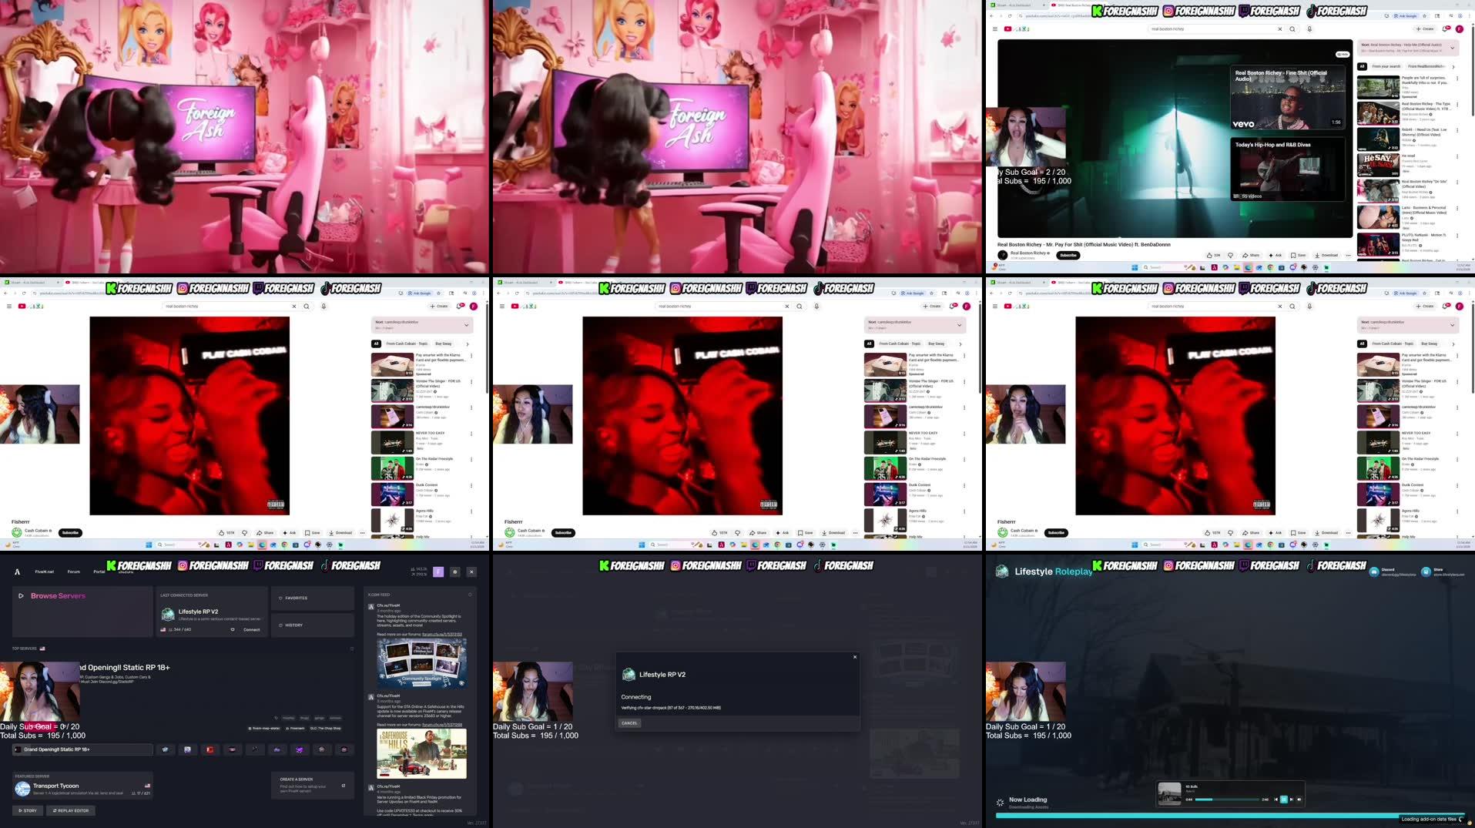Image resolution: width=1475 pixels, height=828 pixels.
Task: Open Forum in FiveM launcher top menu
Action: tap(73, 572)
